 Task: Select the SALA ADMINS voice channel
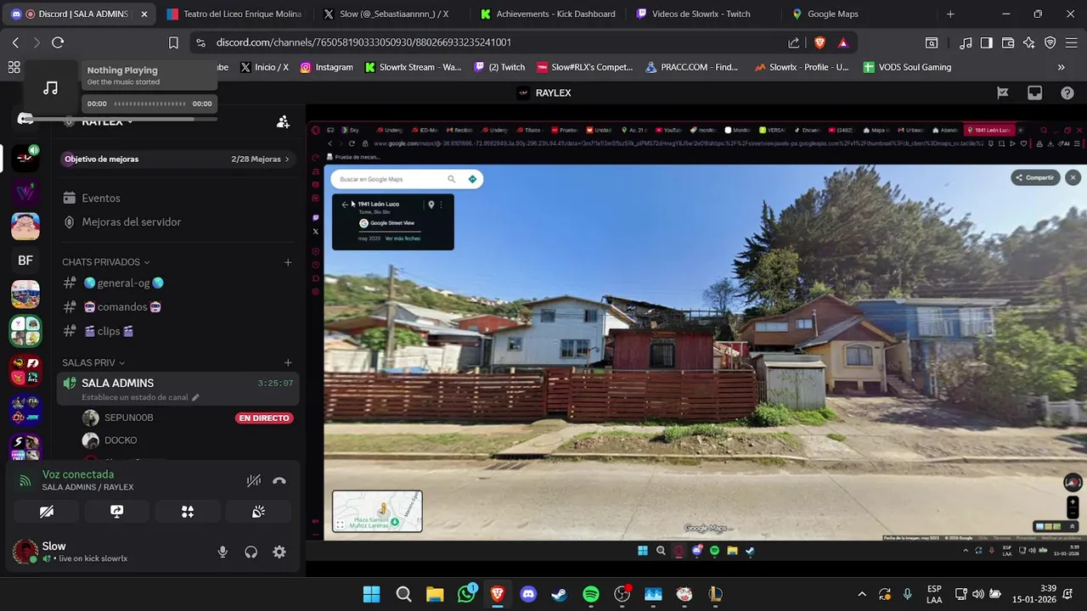pyautogui.click(x=177, y=389)
